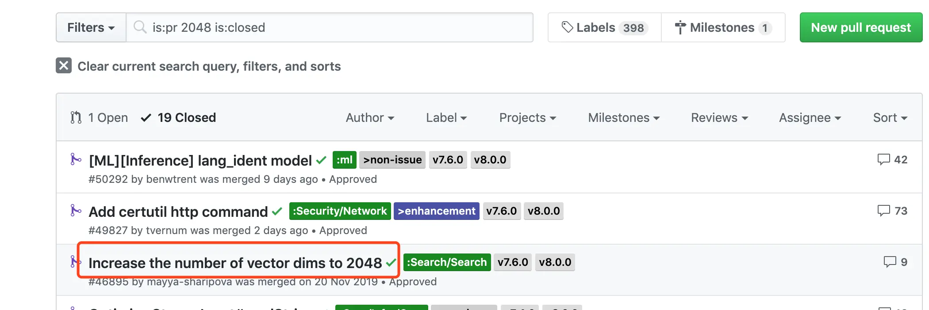Expand the Author filter menu
929x310 pixels.
click(x=370, y=117)
